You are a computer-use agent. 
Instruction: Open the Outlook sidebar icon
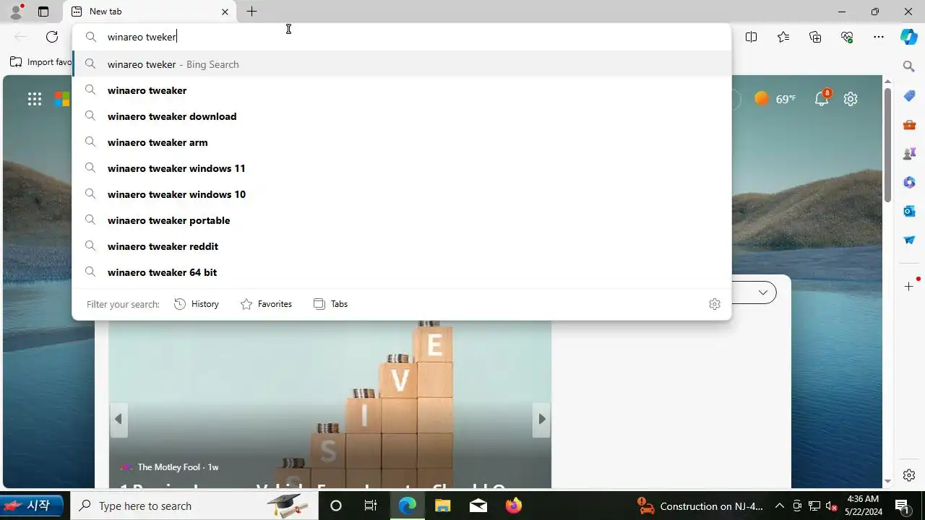(909, 211)
